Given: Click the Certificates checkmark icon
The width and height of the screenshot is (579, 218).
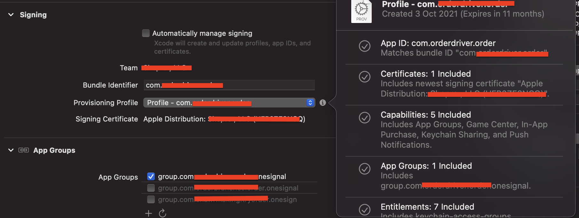Looking at the screenshot, I should click(x=365, y=77).
